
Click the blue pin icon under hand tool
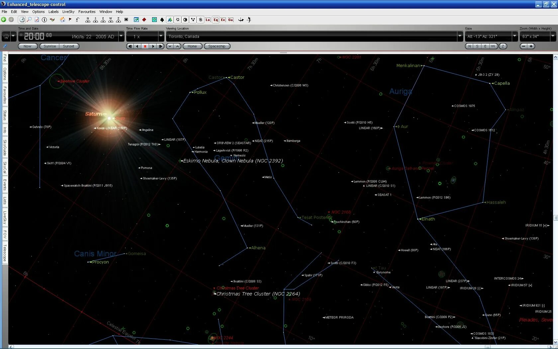coord(5,46)
